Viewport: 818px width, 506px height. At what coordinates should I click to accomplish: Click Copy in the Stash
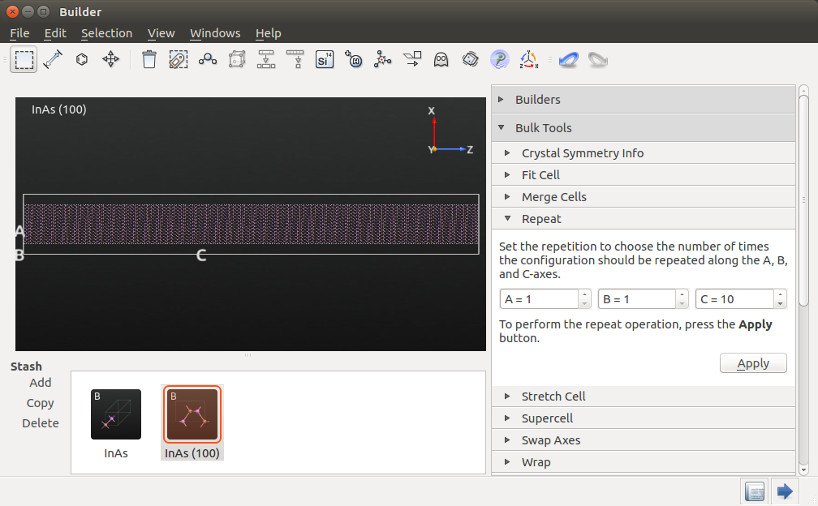tap(41, 403)
